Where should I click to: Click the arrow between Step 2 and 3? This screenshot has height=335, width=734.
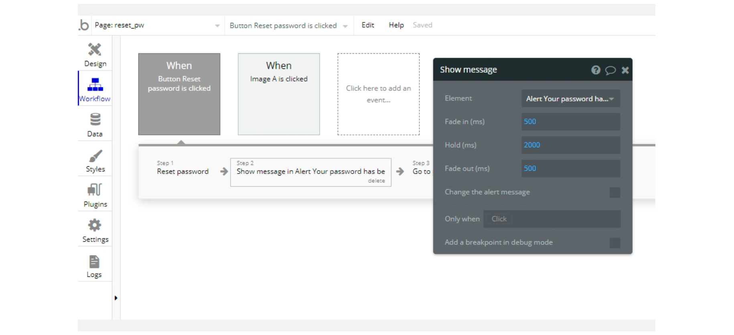400,172
